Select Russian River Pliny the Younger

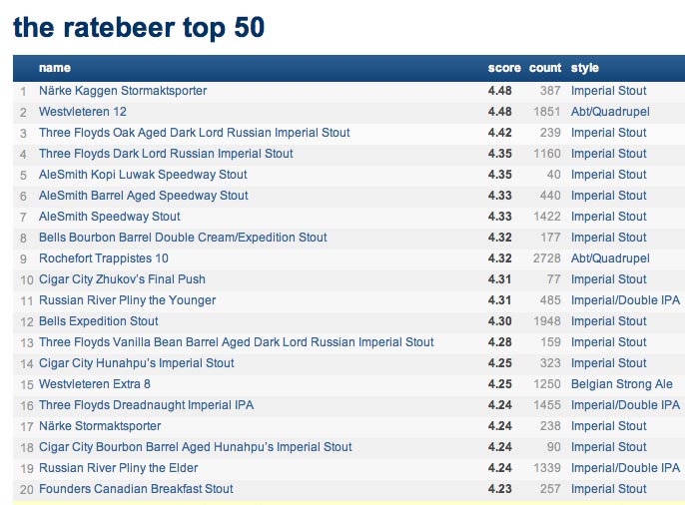tap(127, 300)
